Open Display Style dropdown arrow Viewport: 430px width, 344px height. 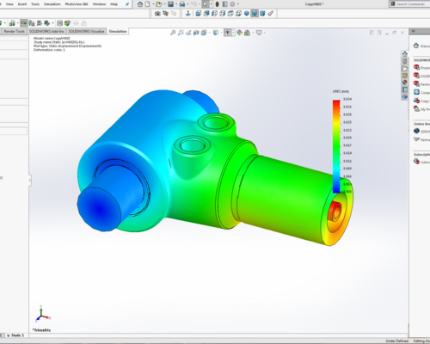coord(221,33)
